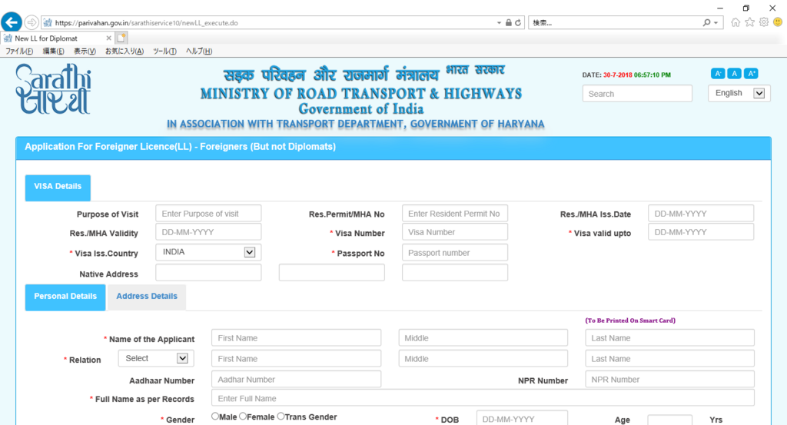Click applicant Last Name field
Viewport: 787px width, 425px height.
click(x=669, y=337)
